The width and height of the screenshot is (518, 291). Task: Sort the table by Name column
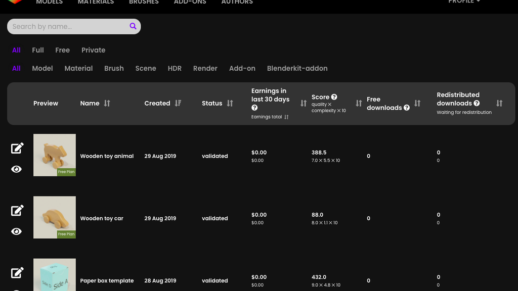coord(107,103)
